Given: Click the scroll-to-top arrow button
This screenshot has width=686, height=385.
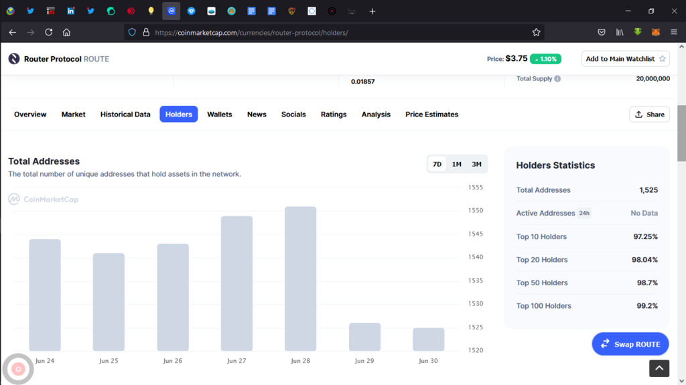Looking at the screenshot, I should (659, 368).
